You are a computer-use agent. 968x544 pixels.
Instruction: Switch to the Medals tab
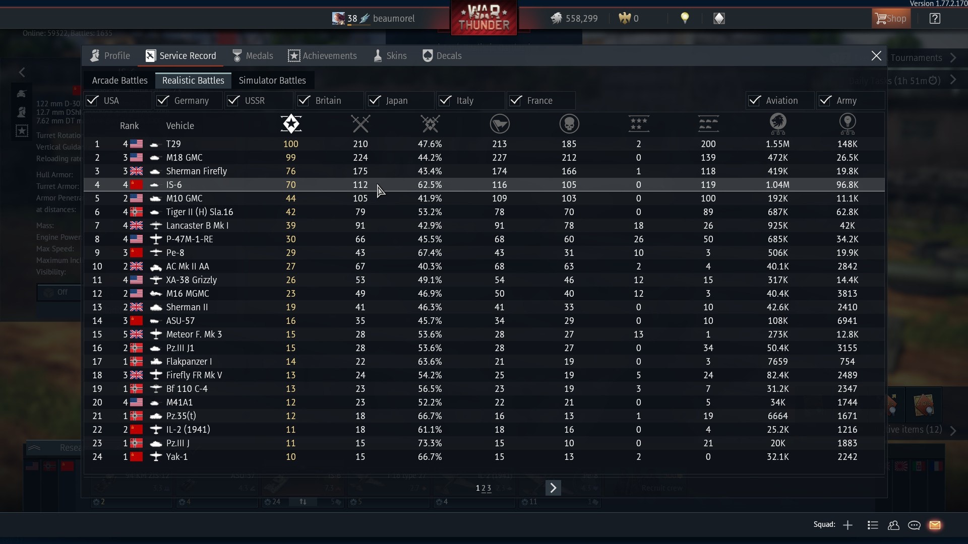[x=253, y=56]
